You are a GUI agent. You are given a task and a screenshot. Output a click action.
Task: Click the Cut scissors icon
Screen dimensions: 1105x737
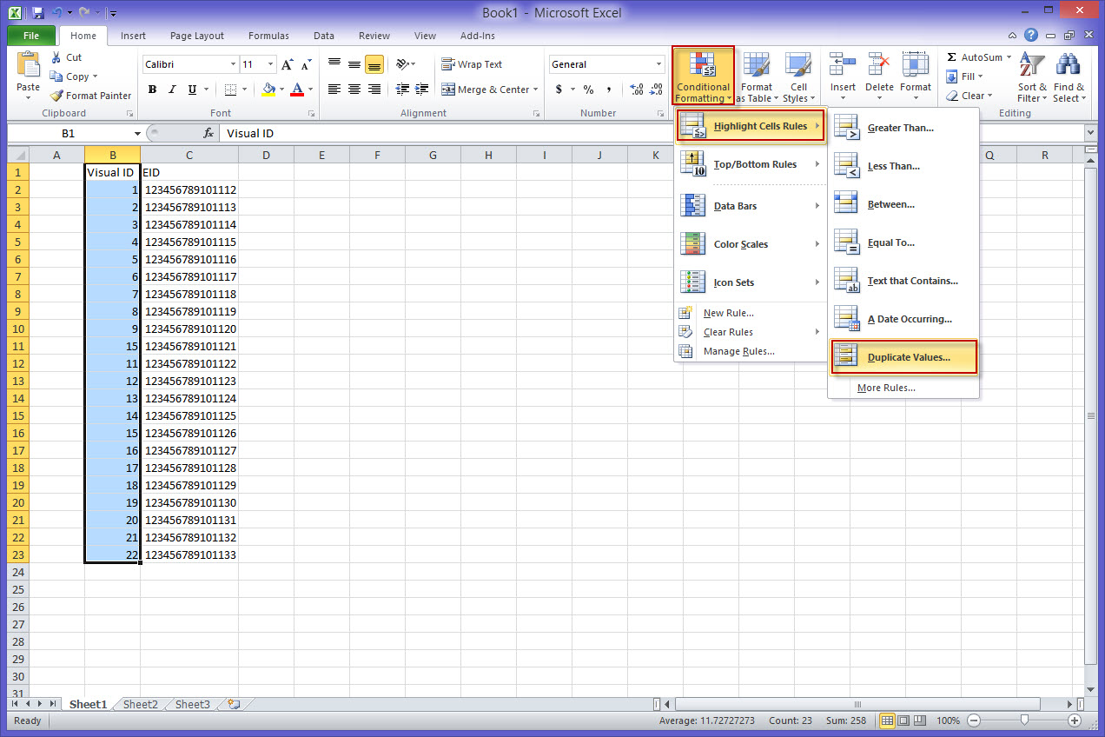pyautogui.click(x=57, y=57)
